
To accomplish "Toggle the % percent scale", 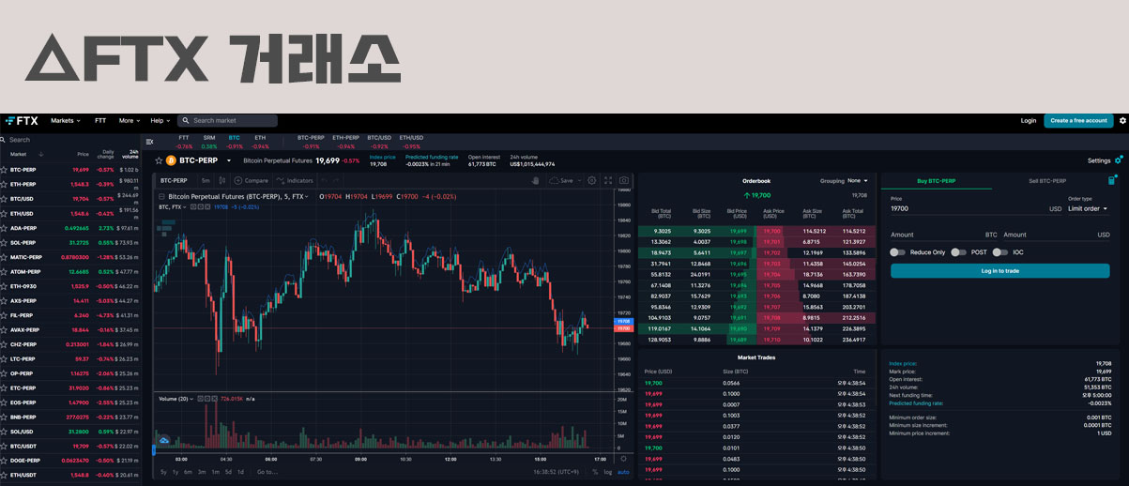I will [595, 472].
